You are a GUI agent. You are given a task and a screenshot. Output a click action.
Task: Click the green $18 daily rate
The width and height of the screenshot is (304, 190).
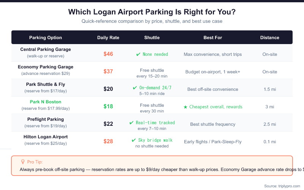[x=108, y=106]
